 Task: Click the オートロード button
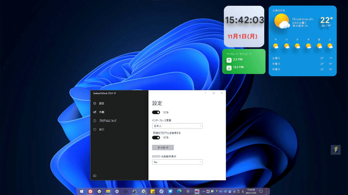coord(163,148)
